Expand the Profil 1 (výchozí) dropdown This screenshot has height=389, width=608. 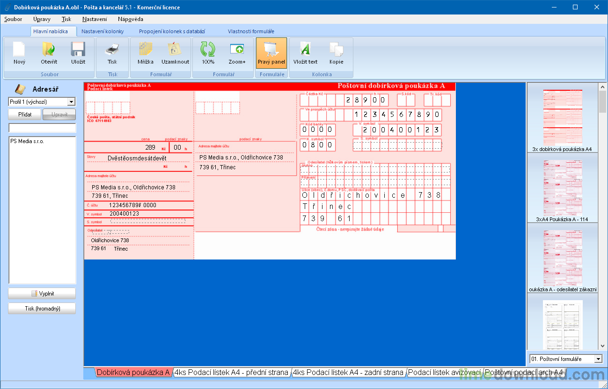click(71, 102)
